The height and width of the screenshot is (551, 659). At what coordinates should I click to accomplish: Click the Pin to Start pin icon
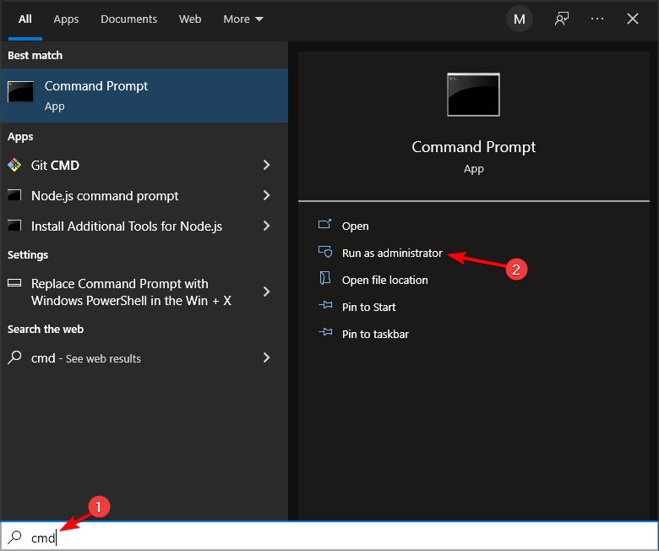click(x=325, y=307)
